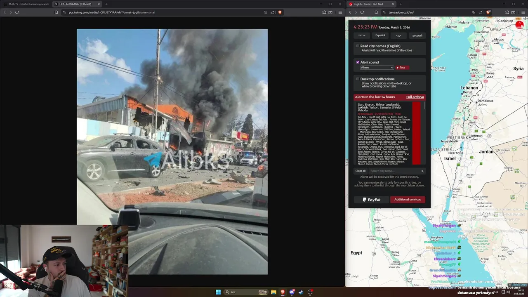Click alerts list scrollbar
528x297 pixels.
click(424, 106)
